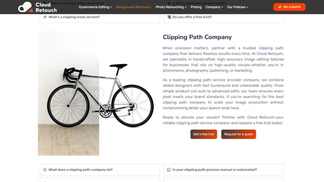Viewport: 324px width, 182px height.
Task: Follow the "clipping path company" text link
Action: [x=271, y=48]
